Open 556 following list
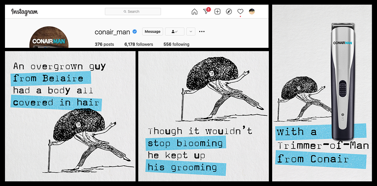Screen dimensions: 377x186 click(x=176, y=44)
